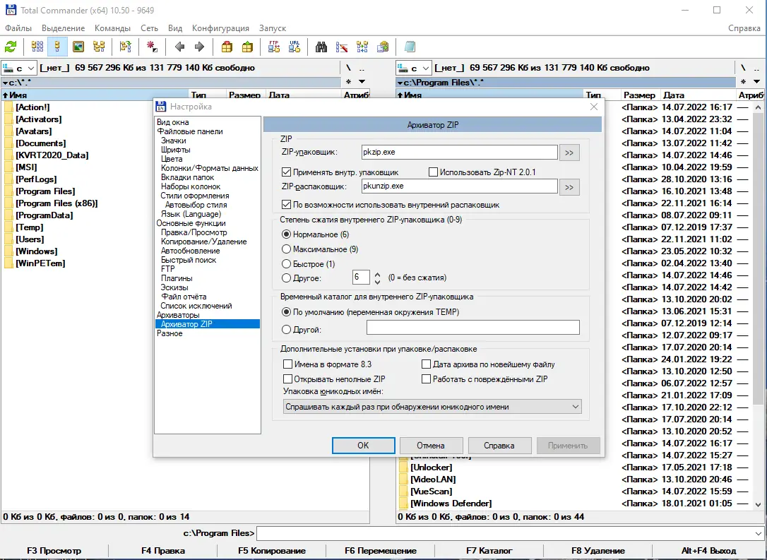The image size is (767, 560).
Task: Open the notepad icon in toolbar
Action: coord(410,47)
